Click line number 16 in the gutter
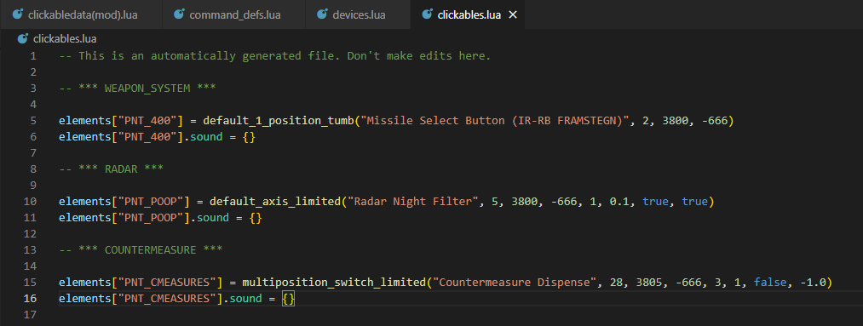 tap(31, 299)
